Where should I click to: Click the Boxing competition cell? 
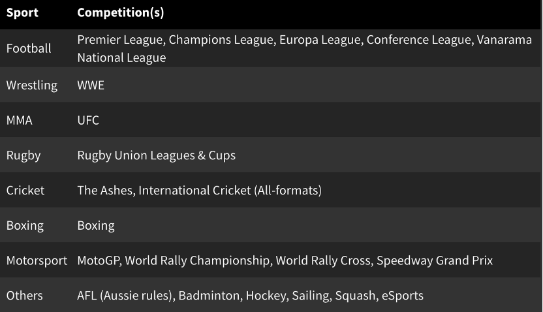point(96,226)
